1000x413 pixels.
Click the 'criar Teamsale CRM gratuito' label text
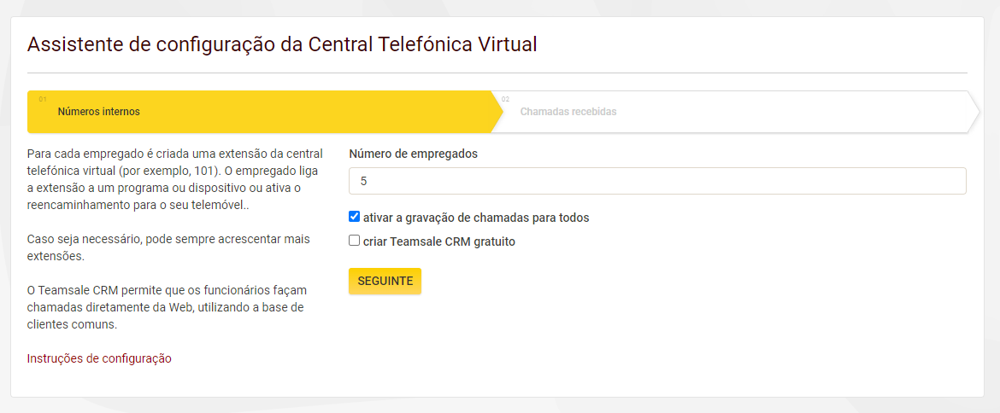coord(438,241)
